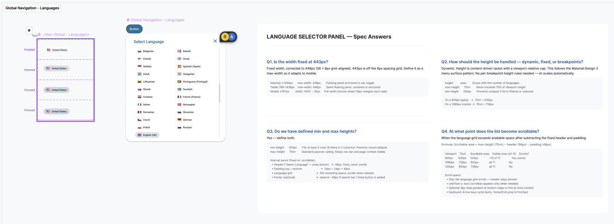Click the Swedish flag icon
Image resolution: width=614 pixels, height=224 pixels.
[179, 89]
